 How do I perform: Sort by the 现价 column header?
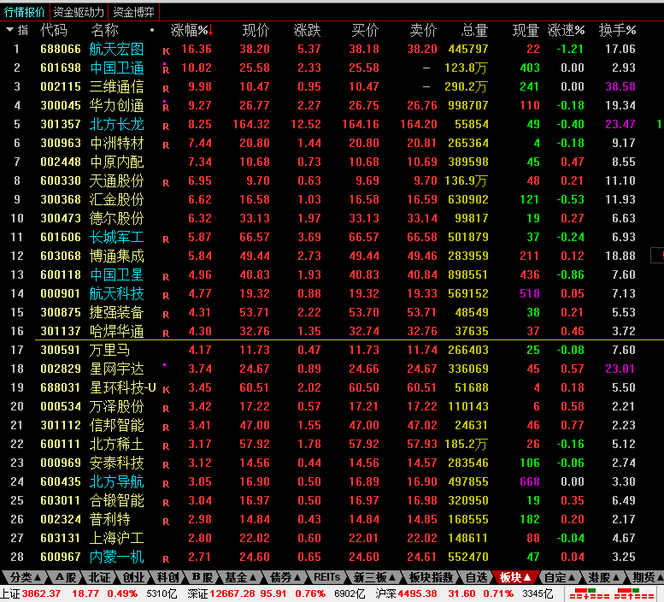click(256, 31)
